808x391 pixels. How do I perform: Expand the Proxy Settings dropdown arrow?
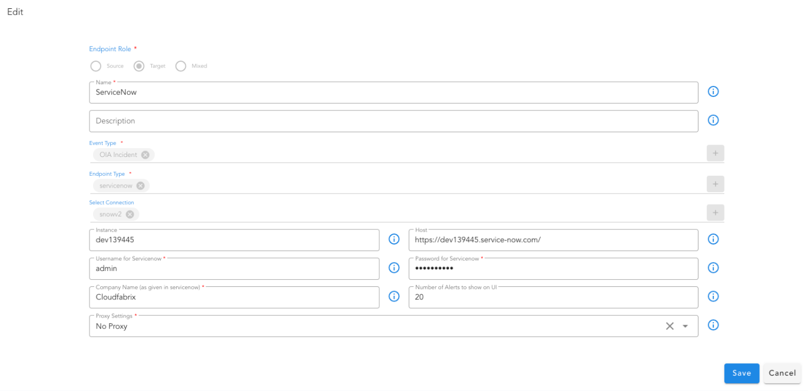(686, 326)
